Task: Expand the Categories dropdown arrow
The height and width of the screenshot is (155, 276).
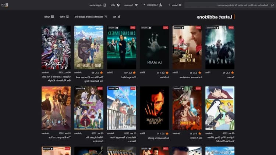Action: (144, 5)
